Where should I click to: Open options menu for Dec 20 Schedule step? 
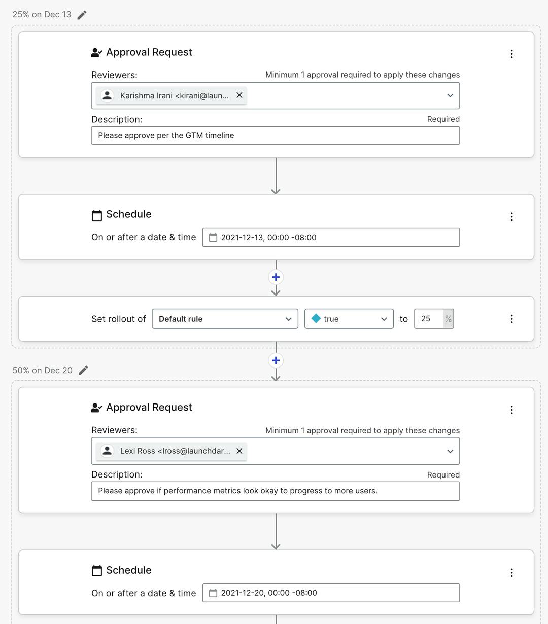(511, 573)
